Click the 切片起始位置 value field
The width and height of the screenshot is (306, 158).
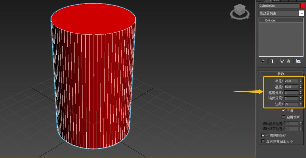(291, 123)
